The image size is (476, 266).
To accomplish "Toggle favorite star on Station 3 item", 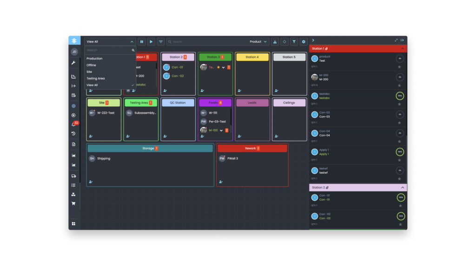I will coord(218,67).
